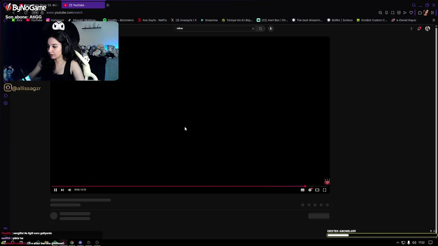The width and height of the screenshot is (438, 246).
Task: Open the YouTube account avatar menu
Action: 427,29
